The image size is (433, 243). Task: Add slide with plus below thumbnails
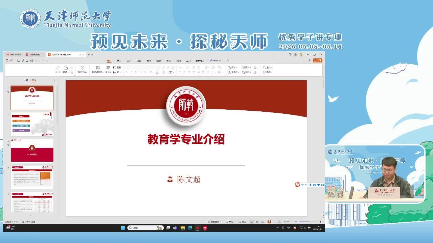click(x=31, y=215)
